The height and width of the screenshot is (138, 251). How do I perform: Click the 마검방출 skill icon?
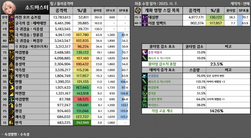(x=12, y=52)
